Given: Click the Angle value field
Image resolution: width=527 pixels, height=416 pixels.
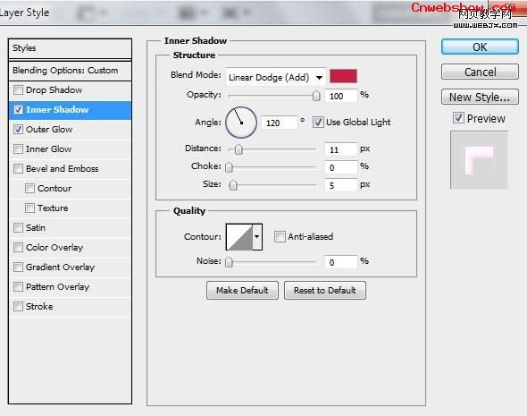Looking at the screenshot, I should (x=280, y=123).
